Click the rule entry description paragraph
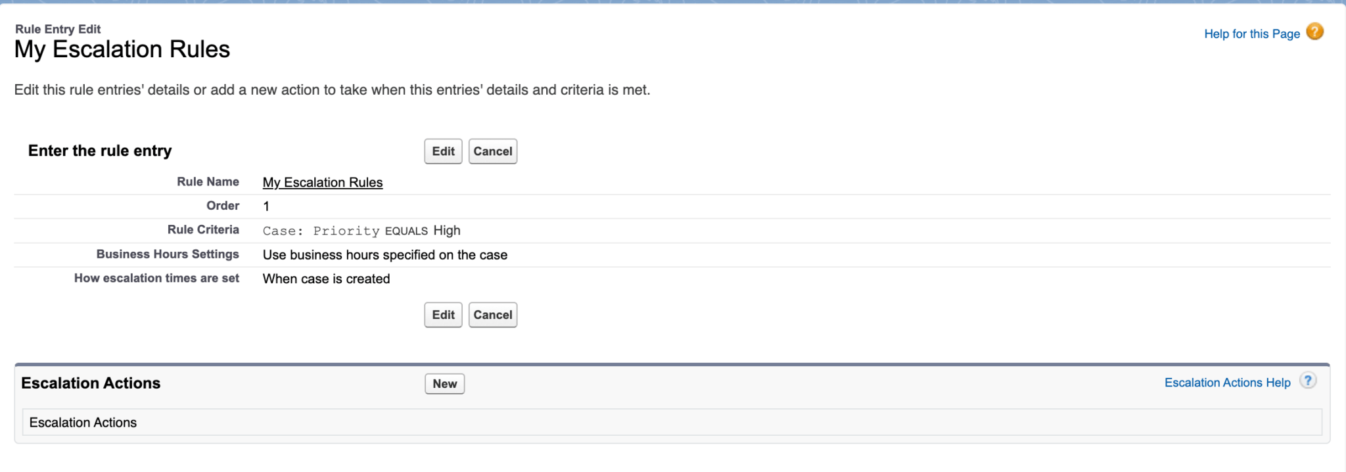This screenshot has height=472, width=1346. click(332, 90)
